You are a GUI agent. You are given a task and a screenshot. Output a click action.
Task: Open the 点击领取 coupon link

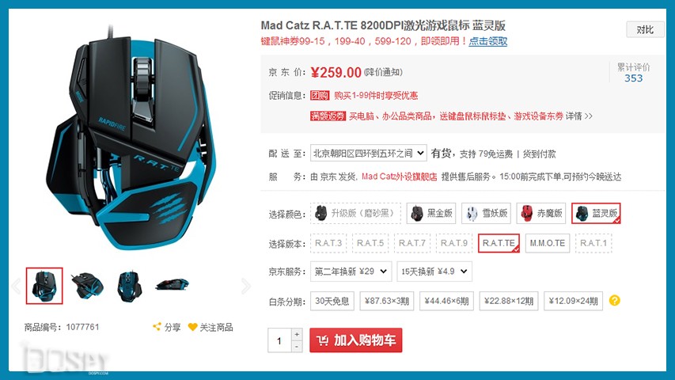pyautogui.click(x=487, y=41)
